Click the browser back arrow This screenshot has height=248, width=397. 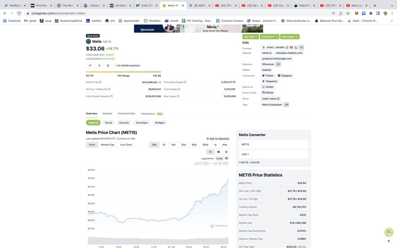click(5, 13)
